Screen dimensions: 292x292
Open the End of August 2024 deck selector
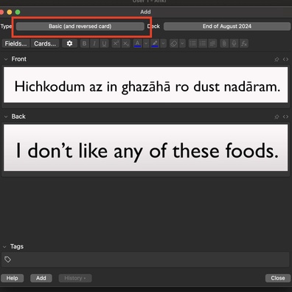coord(227,27)
